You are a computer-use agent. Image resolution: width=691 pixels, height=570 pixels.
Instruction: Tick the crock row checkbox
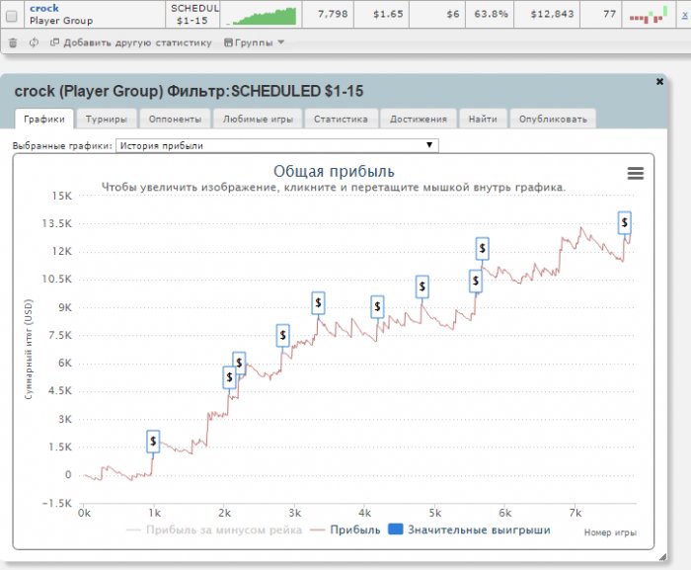click(x=12, y=17)
